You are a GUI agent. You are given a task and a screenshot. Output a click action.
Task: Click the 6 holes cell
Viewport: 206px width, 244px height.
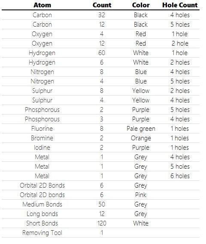[x=180, y=176]
